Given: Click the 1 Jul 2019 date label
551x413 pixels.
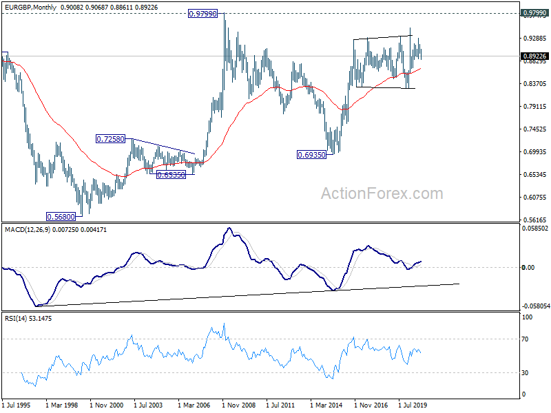Looking at the screenshot, I should click(x=413, y=405).
